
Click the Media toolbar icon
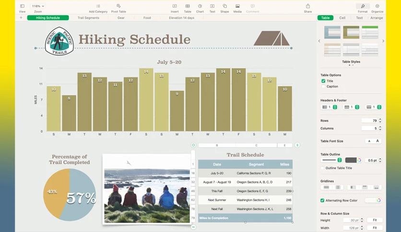tap(237, 6)
